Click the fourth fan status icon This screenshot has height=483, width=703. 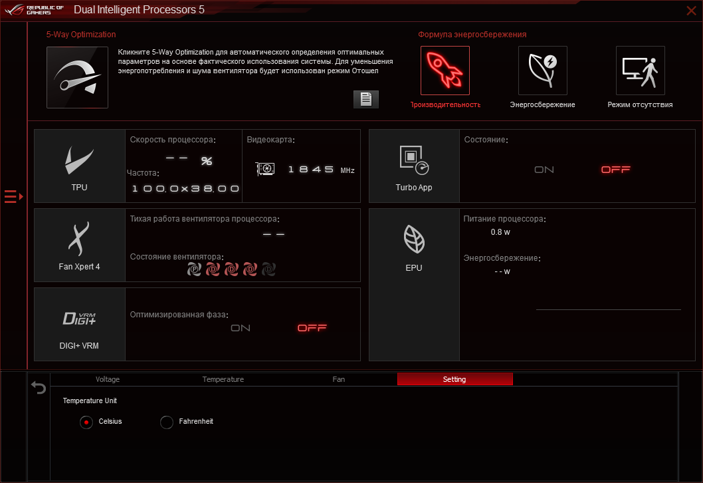coord(251,269)
